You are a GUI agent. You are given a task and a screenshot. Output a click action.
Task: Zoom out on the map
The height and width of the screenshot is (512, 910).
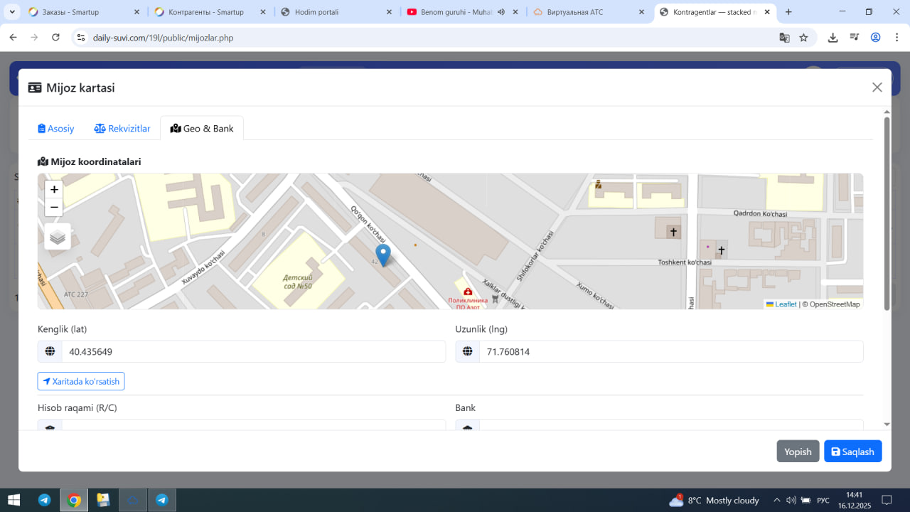tap(54, 208)
